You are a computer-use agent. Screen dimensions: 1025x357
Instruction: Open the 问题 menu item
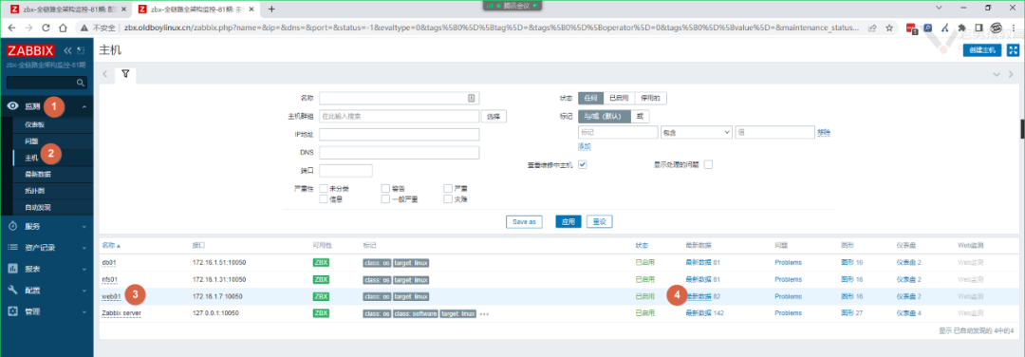click(31, 141)
